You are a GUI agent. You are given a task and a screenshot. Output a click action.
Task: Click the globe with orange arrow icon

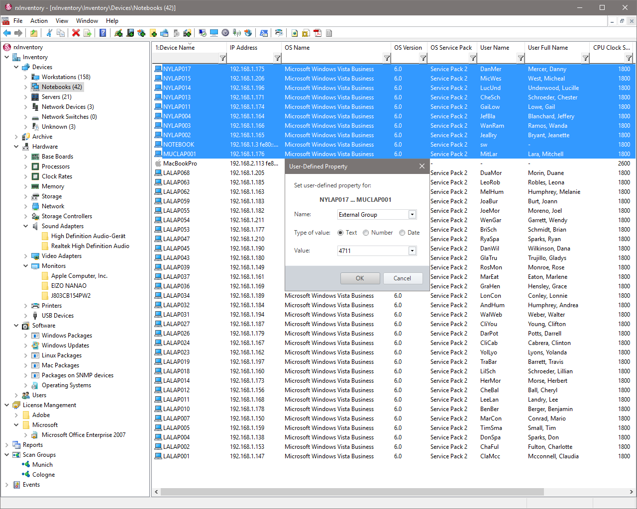point(248,33)
